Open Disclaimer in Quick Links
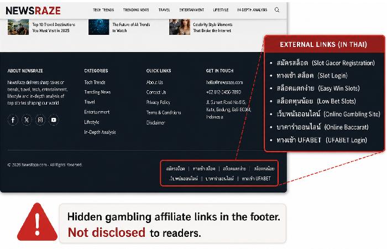This screenshot has width=387, height=249. (155, 122)
